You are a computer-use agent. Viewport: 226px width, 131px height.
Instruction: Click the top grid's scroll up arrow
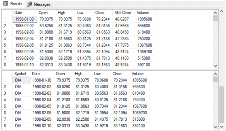[x=215, y=13]
